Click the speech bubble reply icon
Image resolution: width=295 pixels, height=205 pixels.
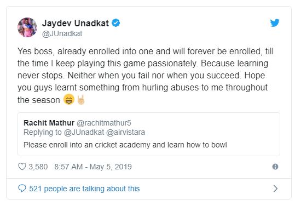click(22, 189)
